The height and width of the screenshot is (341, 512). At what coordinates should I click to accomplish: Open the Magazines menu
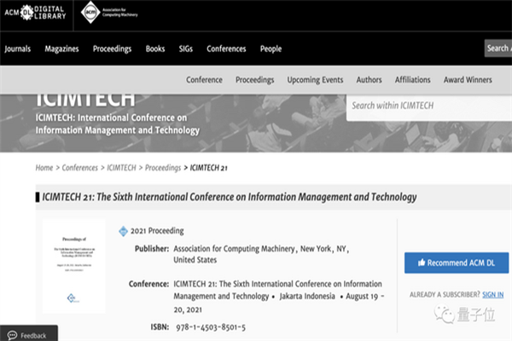point(61,49)
